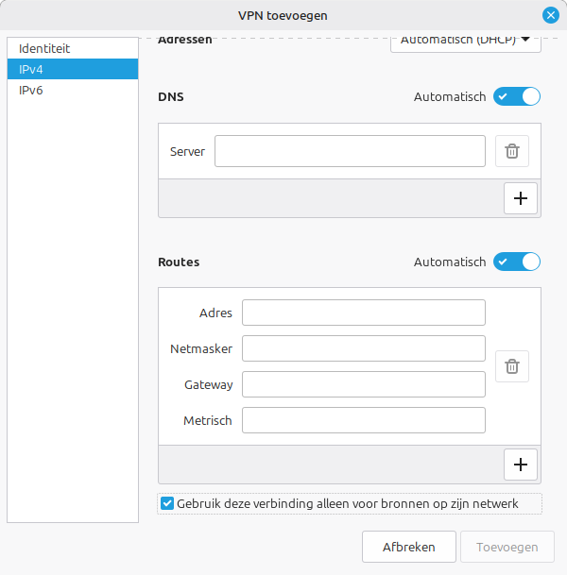The width and height of the screenshot is (567, 575).
Task: Click the Adres route input field
Action: pos(363,313)
